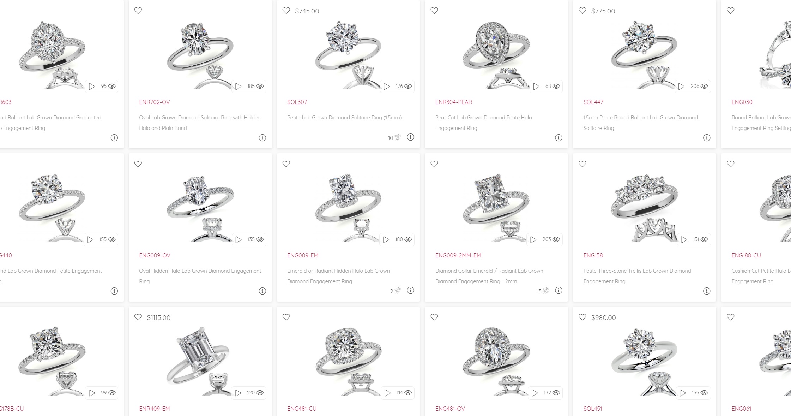Show details info for ENG009-OV ring
The image size is (791, 416).
pos(262,291)
